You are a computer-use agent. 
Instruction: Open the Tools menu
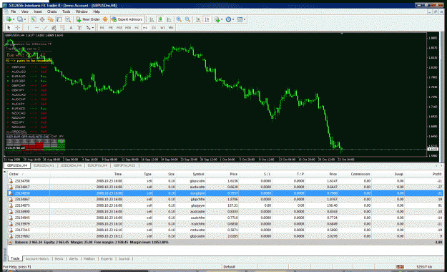pos(66,11)
